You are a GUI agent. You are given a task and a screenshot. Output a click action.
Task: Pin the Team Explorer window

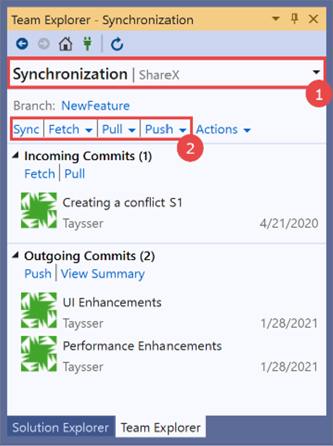point(294,19)
